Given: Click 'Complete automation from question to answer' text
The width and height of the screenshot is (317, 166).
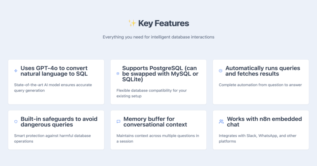Looking at the screenshot, I should coord(260,85).
